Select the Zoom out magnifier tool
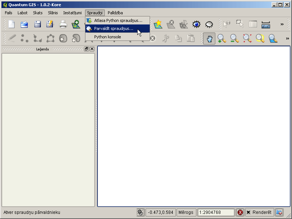The height and width of the screenshot is (219, 292). coord(234,39)
